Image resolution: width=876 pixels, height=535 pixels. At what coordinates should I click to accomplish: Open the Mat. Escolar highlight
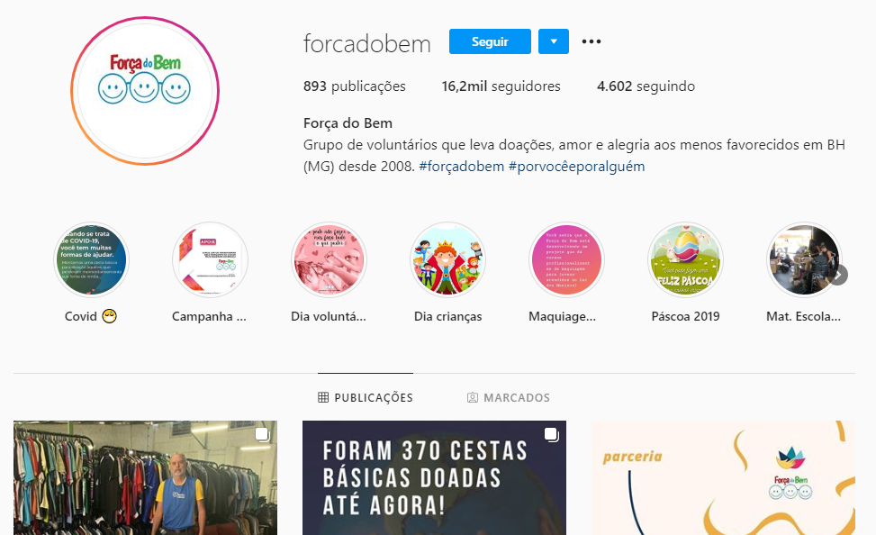[804, 260]
